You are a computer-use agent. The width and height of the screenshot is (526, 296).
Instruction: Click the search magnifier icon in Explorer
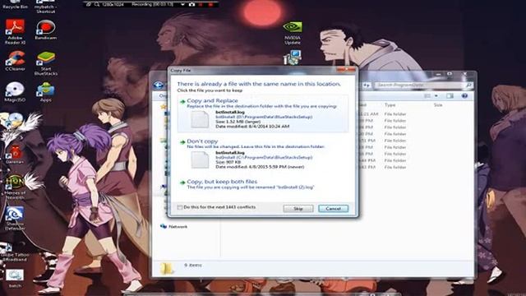click(x=468, y=86)
